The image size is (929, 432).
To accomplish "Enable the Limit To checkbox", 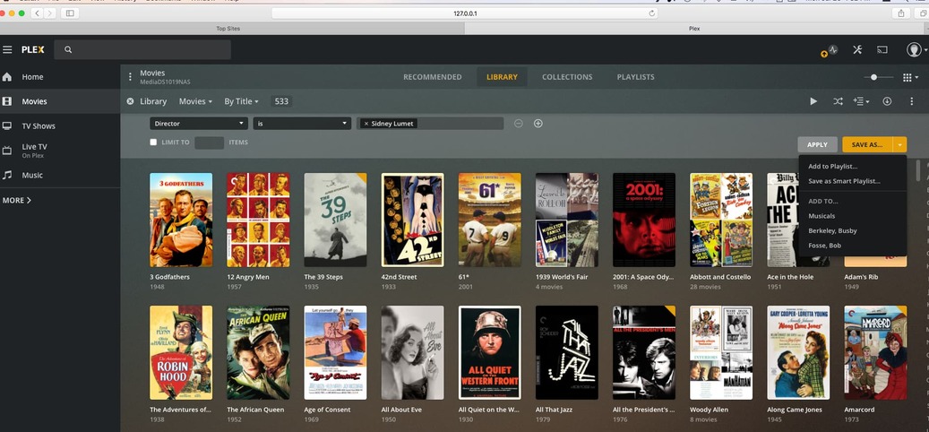I will click(153, 143).
